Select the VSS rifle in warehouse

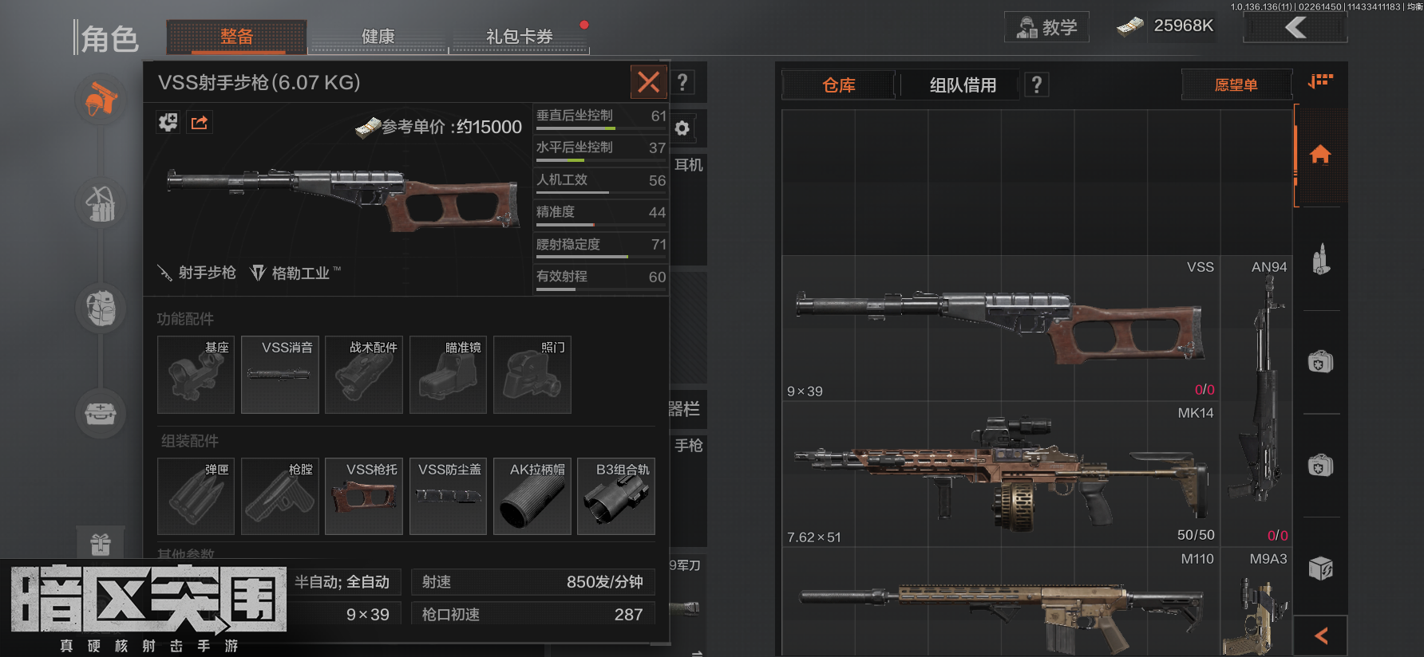[1001, 328]
